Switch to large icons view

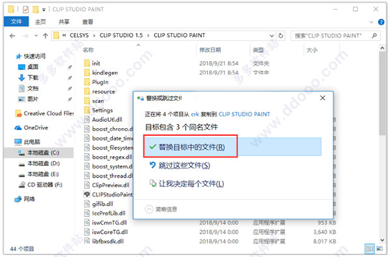379,249
